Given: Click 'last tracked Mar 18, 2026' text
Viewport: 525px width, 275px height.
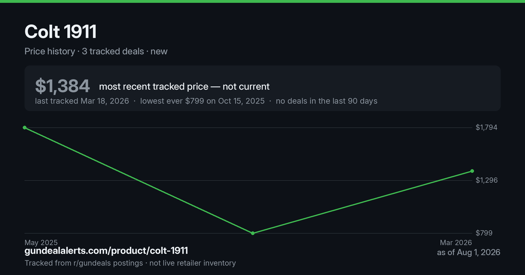Looking at the screenshot, I should [x=82, y=101].
